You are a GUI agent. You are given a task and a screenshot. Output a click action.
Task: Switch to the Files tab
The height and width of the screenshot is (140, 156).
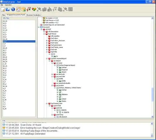click(x=4, y=15)
